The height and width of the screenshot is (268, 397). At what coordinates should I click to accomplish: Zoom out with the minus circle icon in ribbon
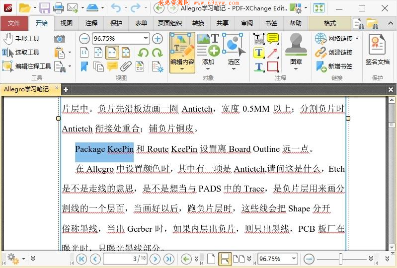(84, 39)
